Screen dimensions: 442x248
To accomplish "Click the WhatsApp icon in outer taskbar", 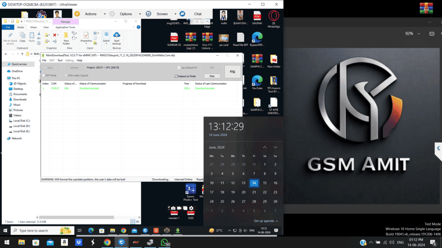I will (x=164, y=242).
